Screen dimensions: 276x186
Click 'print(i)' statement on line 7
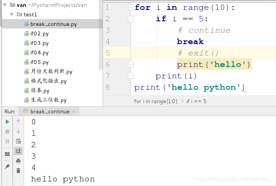coord(176,76)
